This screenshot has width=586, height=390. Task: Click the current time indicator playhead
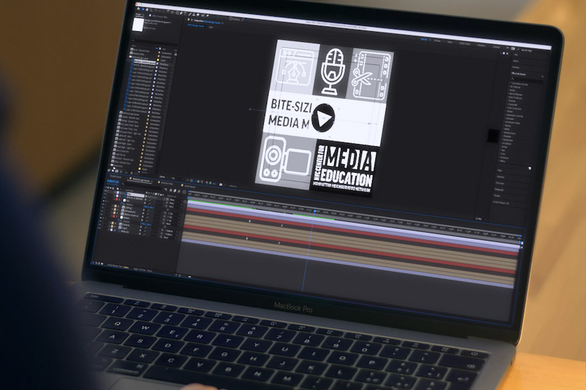pos(315,211)
